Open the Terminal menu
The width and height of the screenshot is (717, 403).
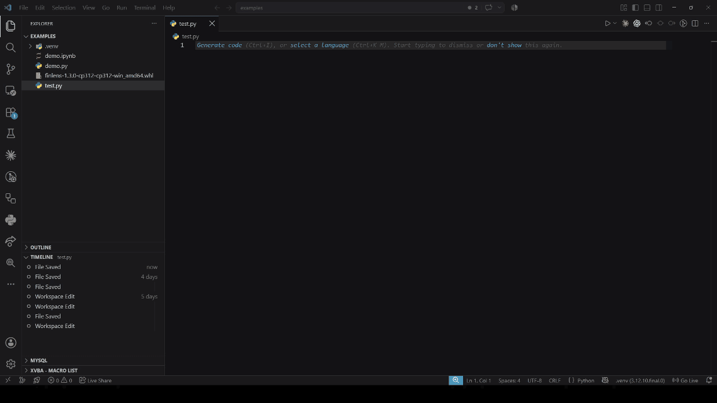coord(144,8)
